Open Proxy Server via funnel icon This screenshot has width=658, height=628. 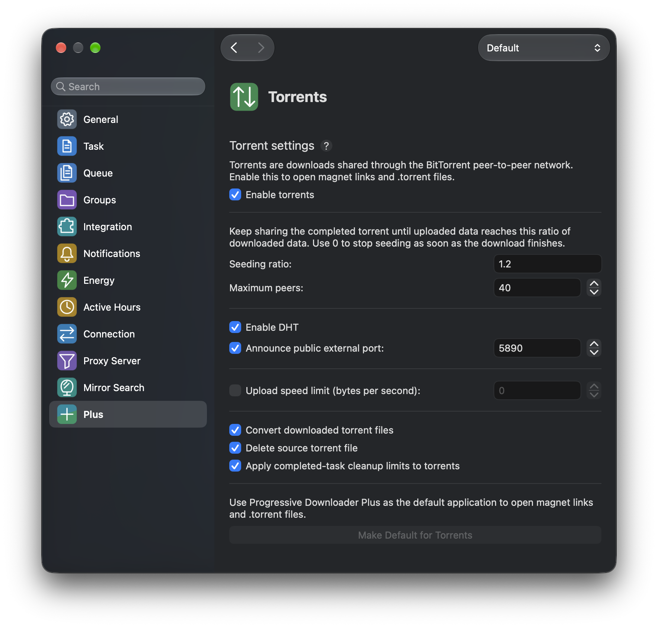[67, 361]
